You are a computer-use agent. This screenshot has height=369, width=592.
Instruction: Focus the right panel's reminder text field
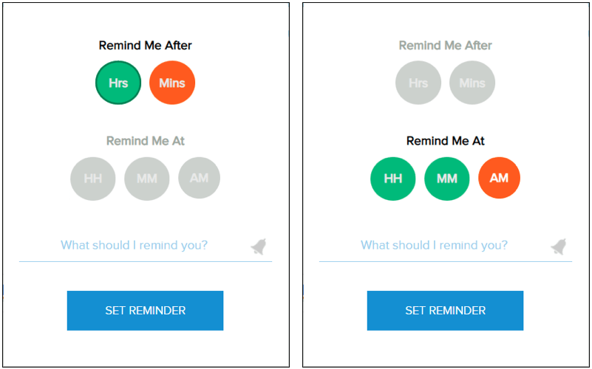click(434, 245)
